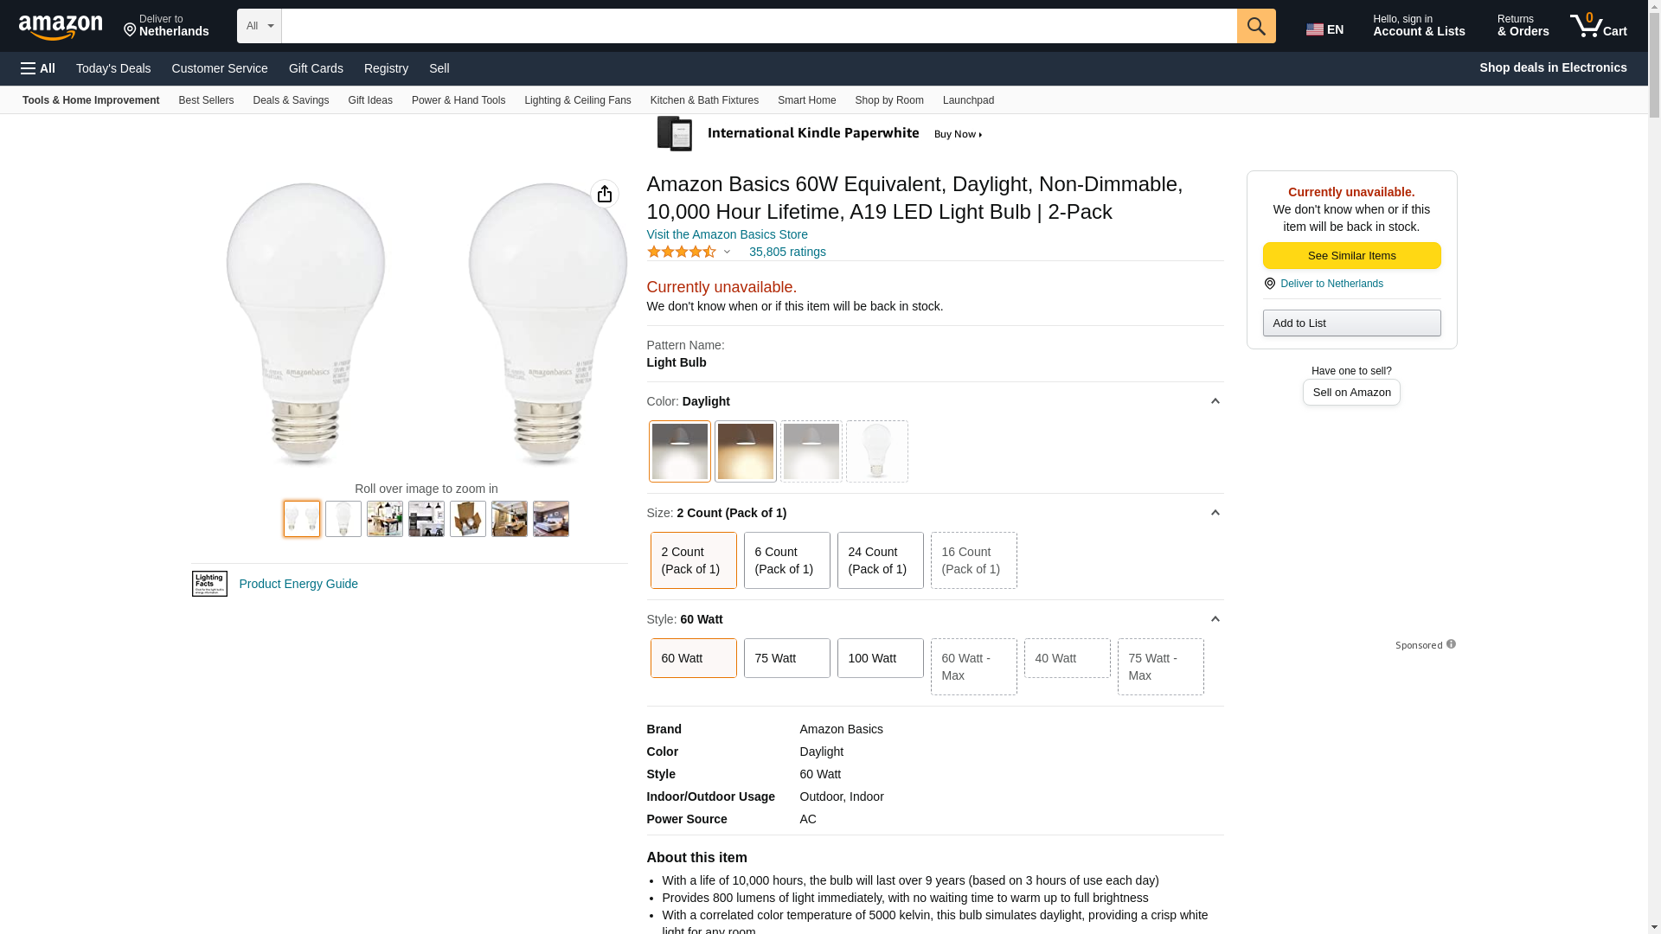The height and width of the screenshot is (934, 1661).
Task: Select the 75 Watt style option
Action: tap(786, 658)
